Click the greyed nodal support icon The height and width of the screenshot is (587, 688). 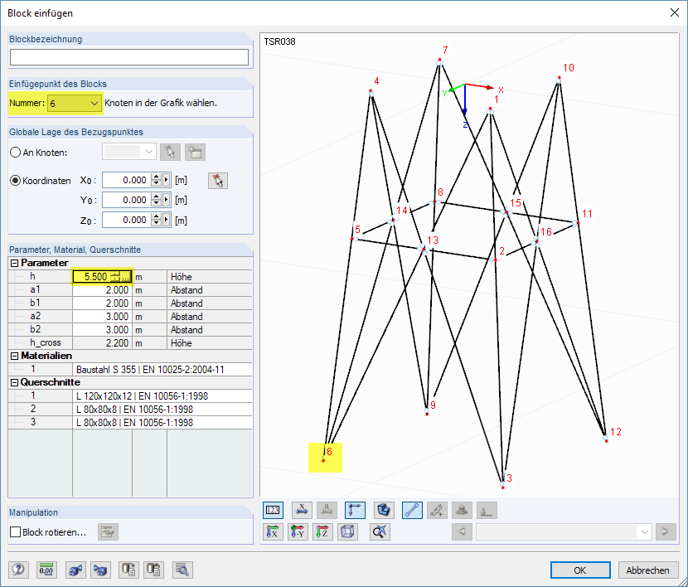pyautogui.click(x=462, y=510)
